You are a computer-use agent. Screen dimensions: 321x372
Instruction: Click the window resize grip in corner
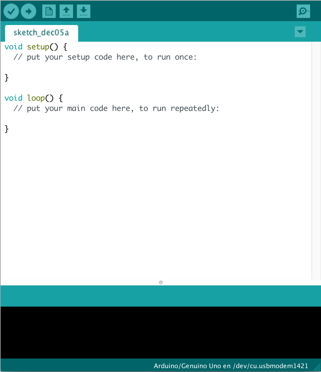tap(317, 368)
